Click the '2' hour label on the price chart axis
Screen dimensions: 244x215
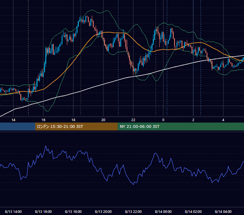(x=193, y=120)
